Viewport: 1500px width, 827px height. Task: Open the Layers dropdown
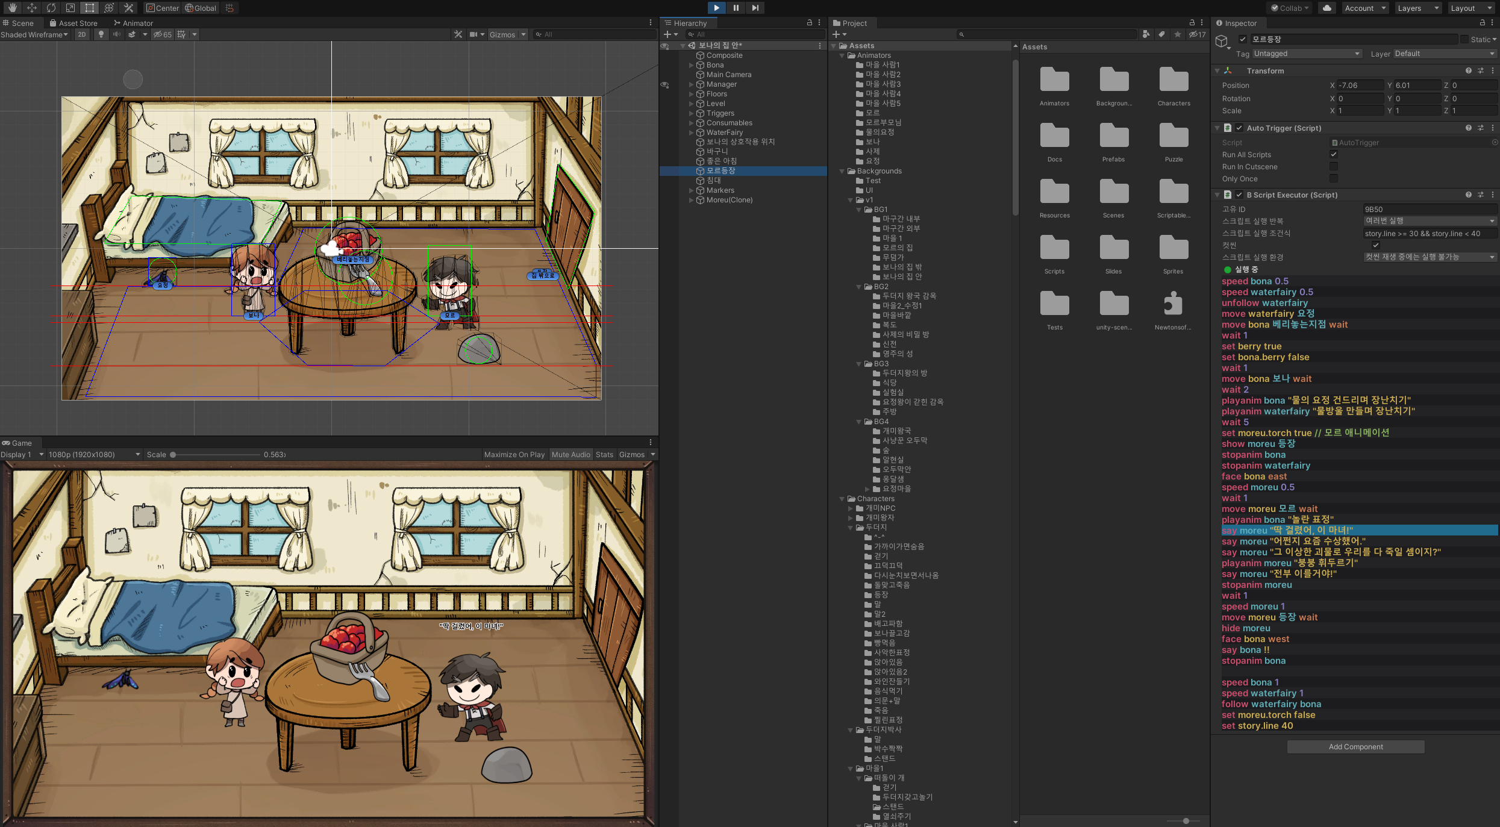(x=1417, y=8)
